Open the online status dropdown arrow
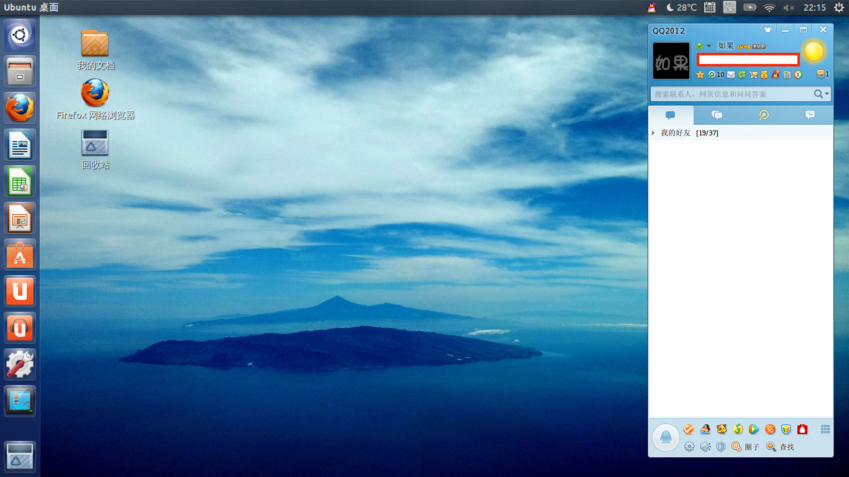Image resolution: width=849 pixels, height=477 pixels. (709, 47)
